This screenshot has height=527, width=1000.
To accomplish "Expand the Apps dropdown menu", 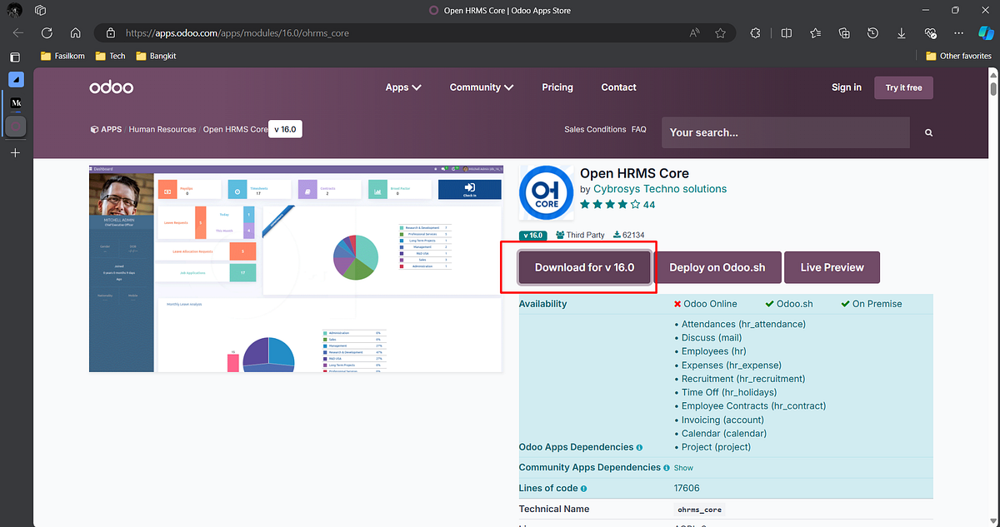I will (x=403, y=87).
